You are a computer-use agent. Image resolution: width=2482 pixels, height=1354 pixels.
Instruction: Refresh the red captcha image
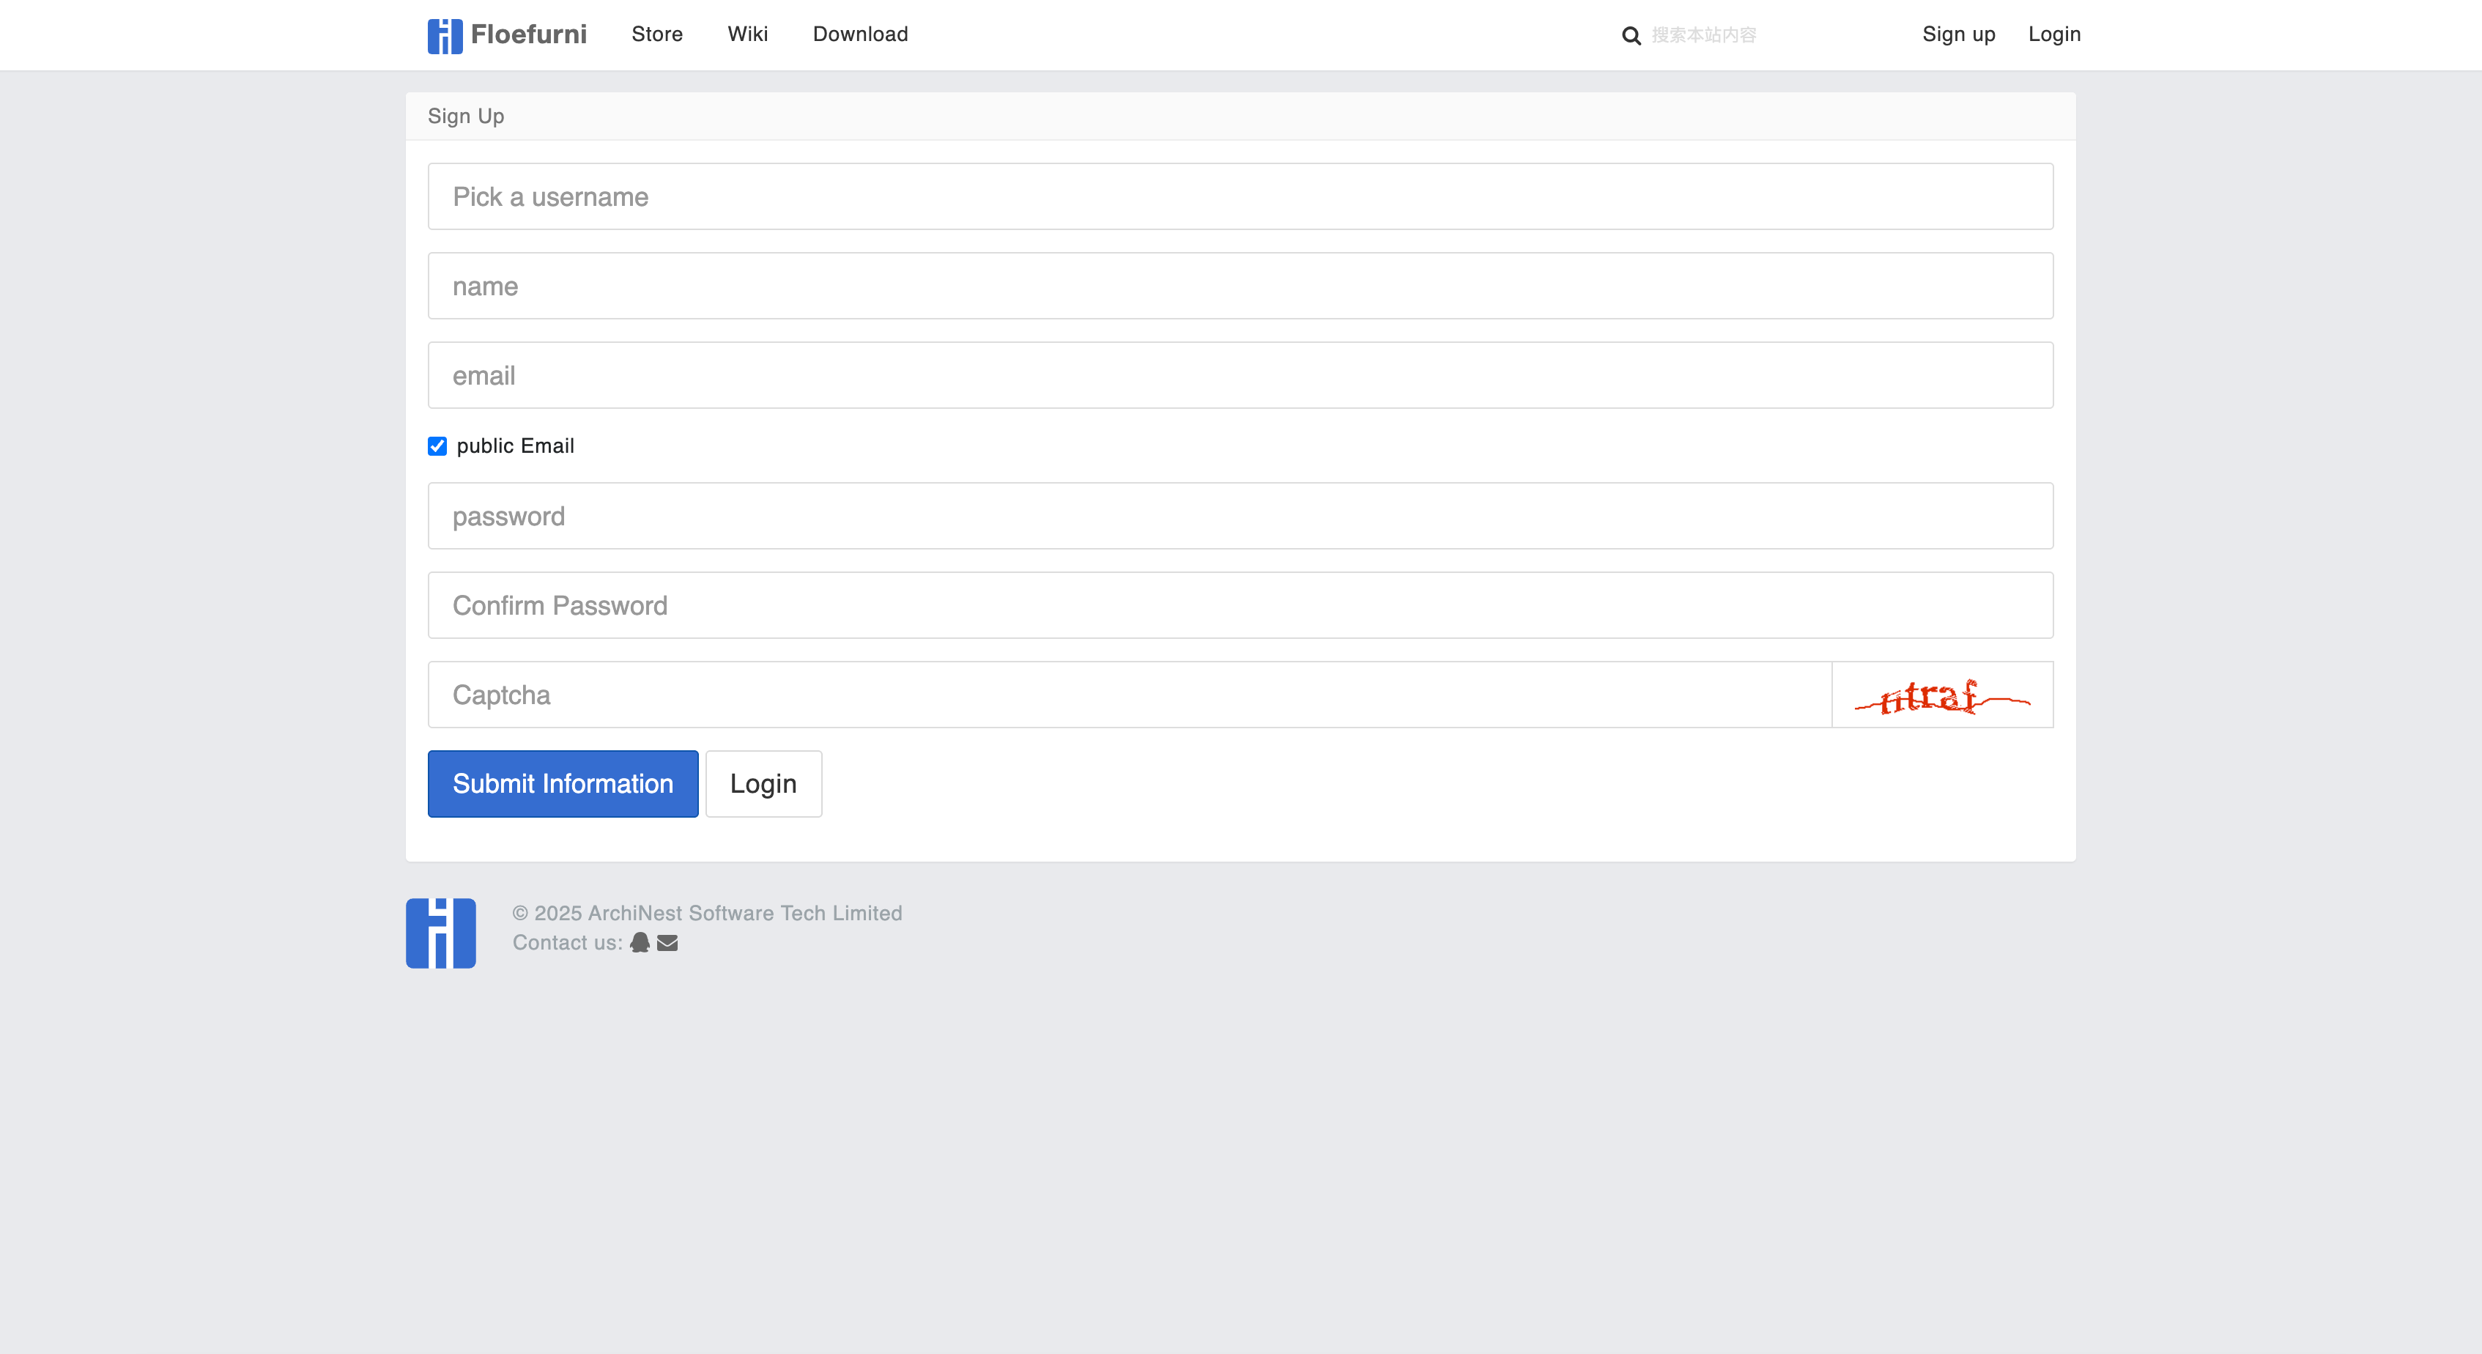[1942, 695]
